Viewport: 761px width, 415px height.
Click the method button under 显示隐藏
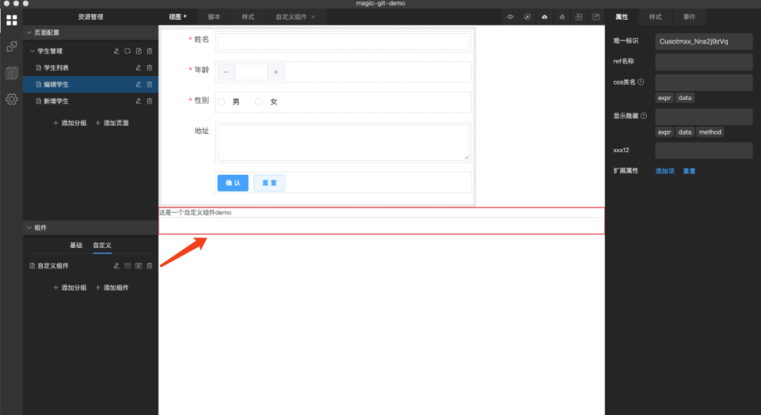coord(710,132)
